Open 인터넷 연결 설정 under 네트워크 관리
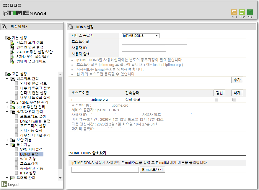 [34, 93]
